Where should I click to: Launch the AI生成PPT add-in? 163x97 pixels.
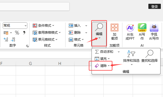click(130, 32)
